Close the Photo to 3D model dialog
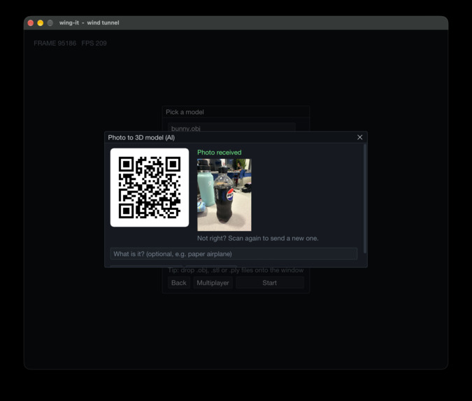The height and width of the screenshot is (401, 472). (359, 137)
